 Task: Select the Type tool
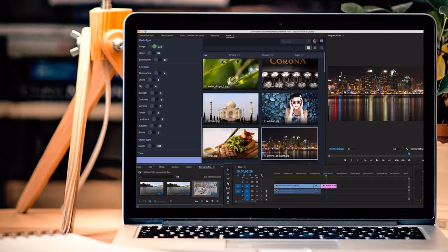point(228,202)
